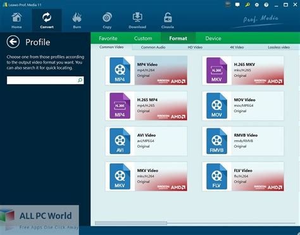Switch to the Common Audio sub-tab
The image size is (300, 235).
tap(153, 47)
